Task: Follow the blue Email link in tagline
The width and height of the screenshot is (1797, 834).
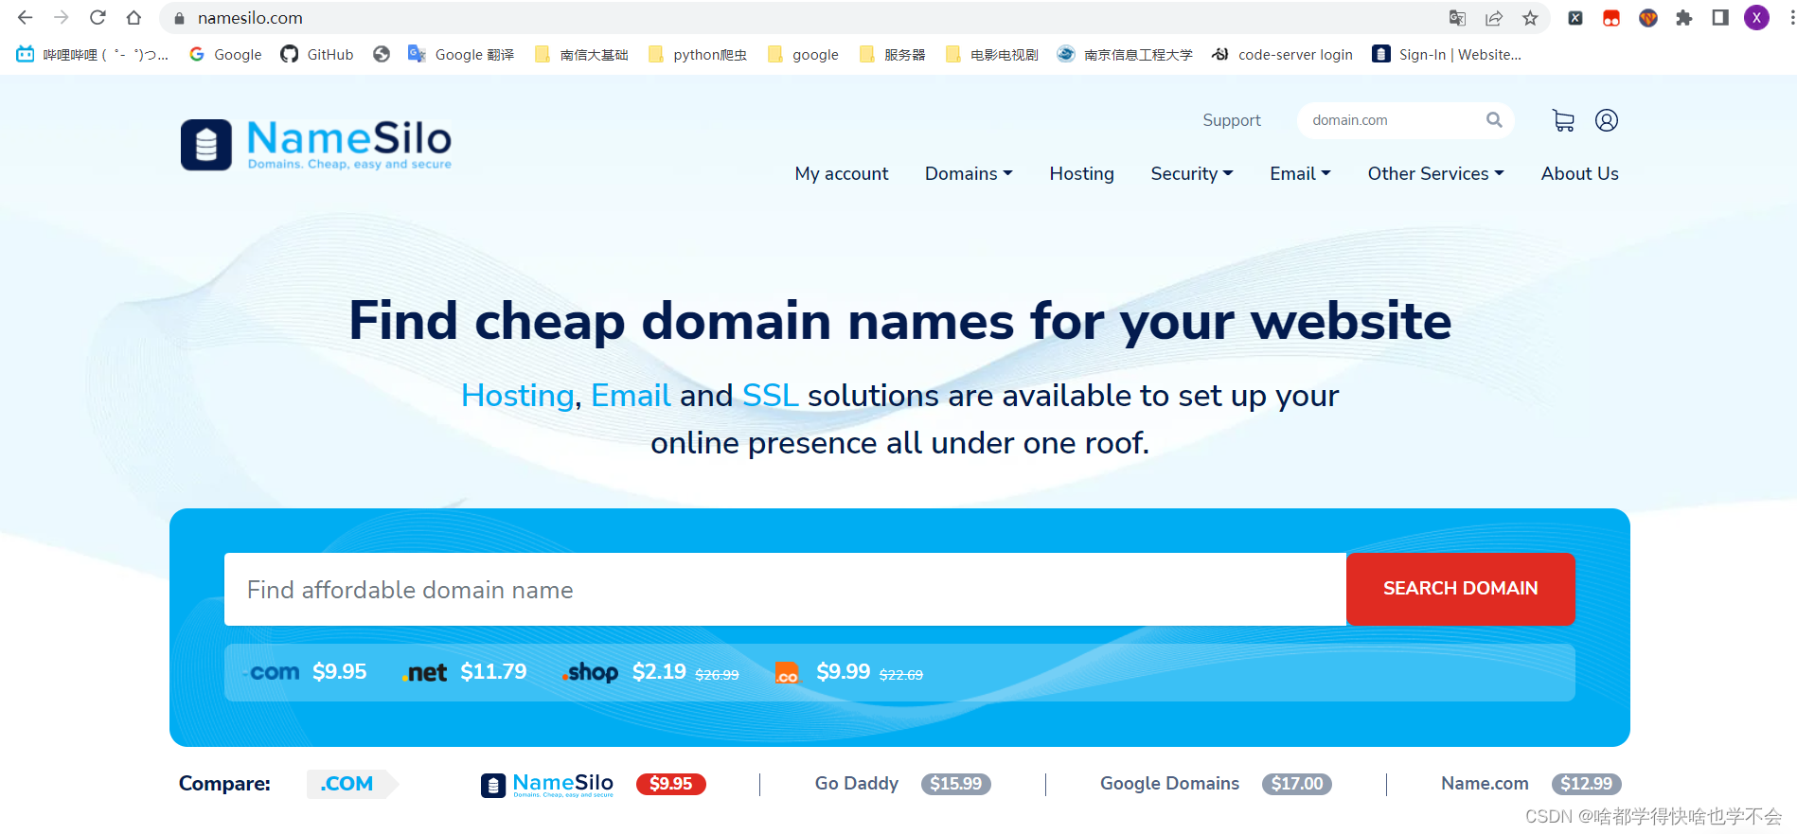Action: click(x=631, y=396)
